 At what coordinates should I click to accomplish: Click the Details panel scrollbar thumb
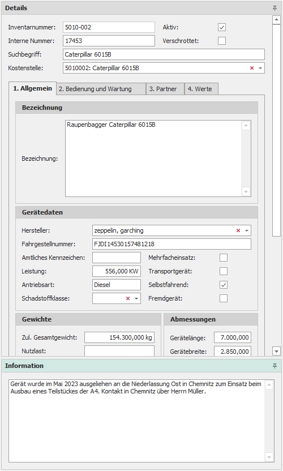point(276,130)
